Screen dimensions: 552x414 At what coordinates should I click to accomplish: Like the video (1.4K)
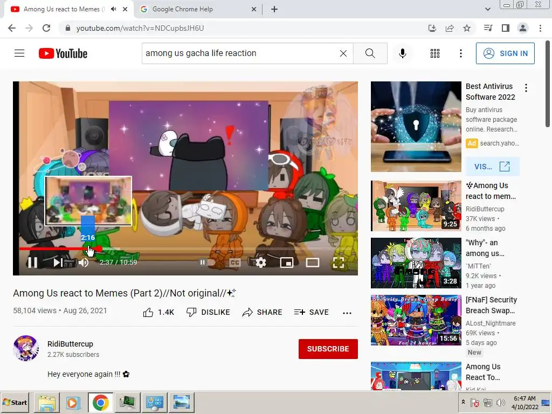pyautogui.click(x=158, y=312)
